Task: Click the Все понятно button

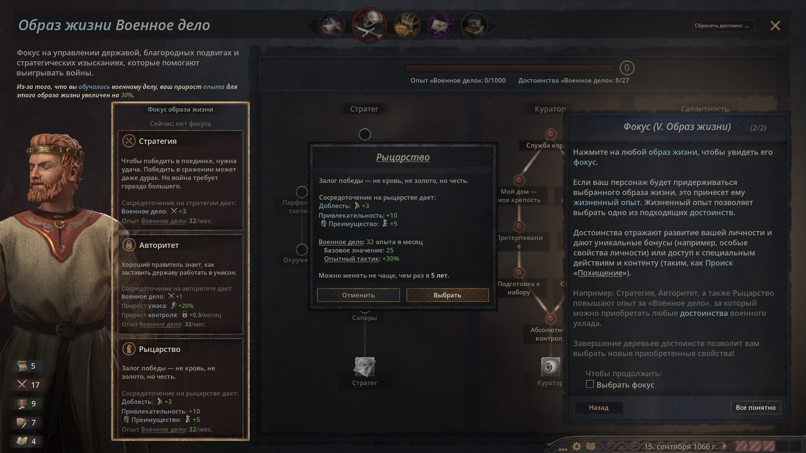Action: tap(756, 407)
